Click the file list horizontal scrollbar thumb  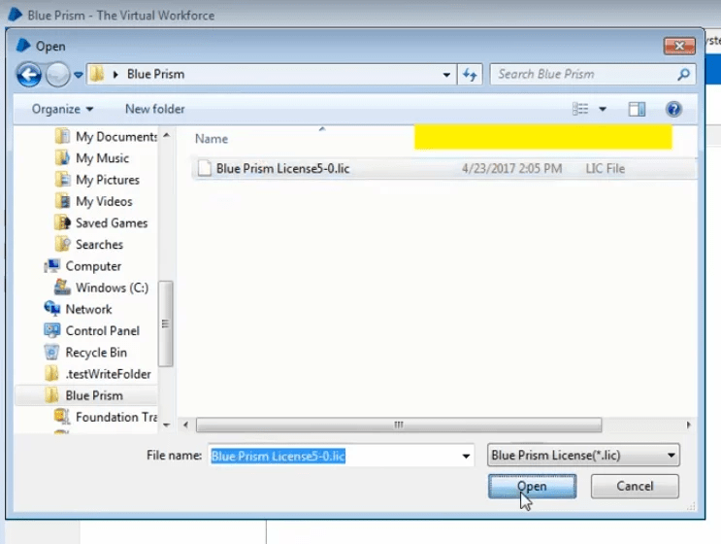pos(399,425)
